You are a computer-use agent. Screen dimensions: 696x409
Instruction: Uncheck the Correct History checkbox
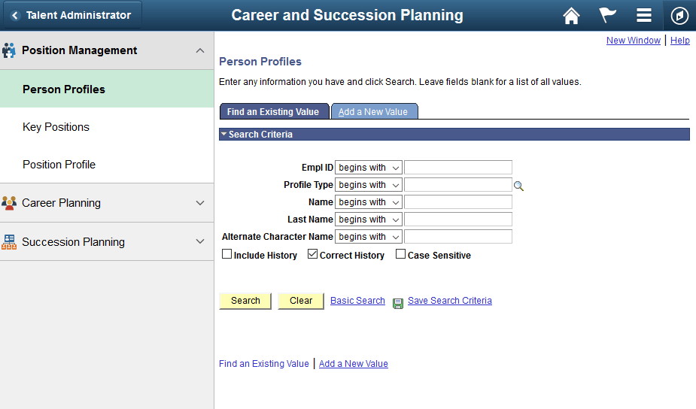313,255
